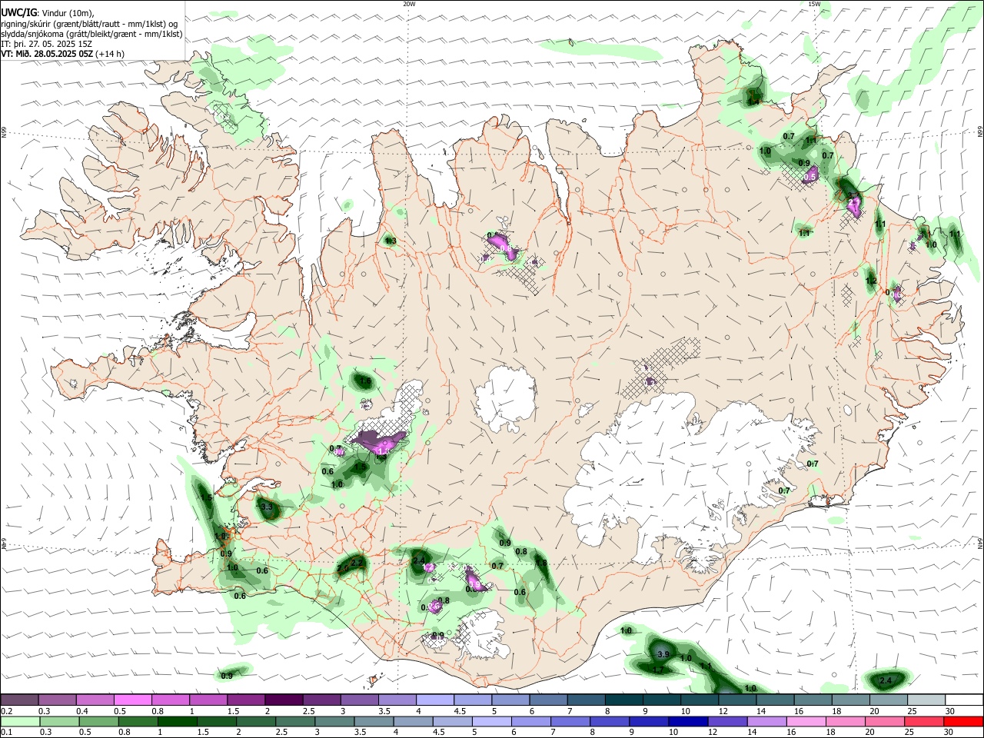Click the UWC/IG title text
The height and width of the screenshot is (738, 984).
click(18, 13)
